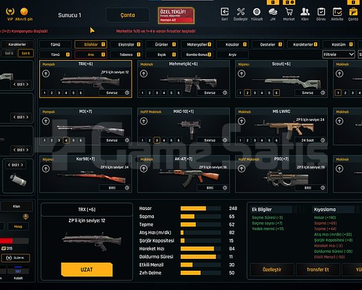The width and height of the screenshot is (362, 290).
Task: Click upgrade arrow on AK-47[+7] card
Action: tap(143, 168)
